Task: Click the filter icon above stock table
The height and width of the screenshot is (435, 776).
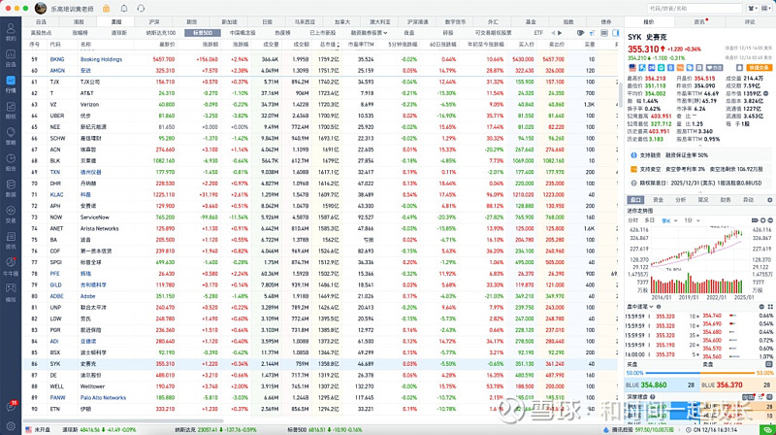Action: (x=592, y=33)
